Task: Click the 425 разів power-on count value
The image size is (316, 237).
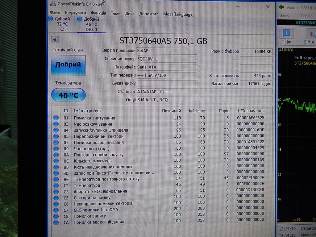Action: (256, 76)
